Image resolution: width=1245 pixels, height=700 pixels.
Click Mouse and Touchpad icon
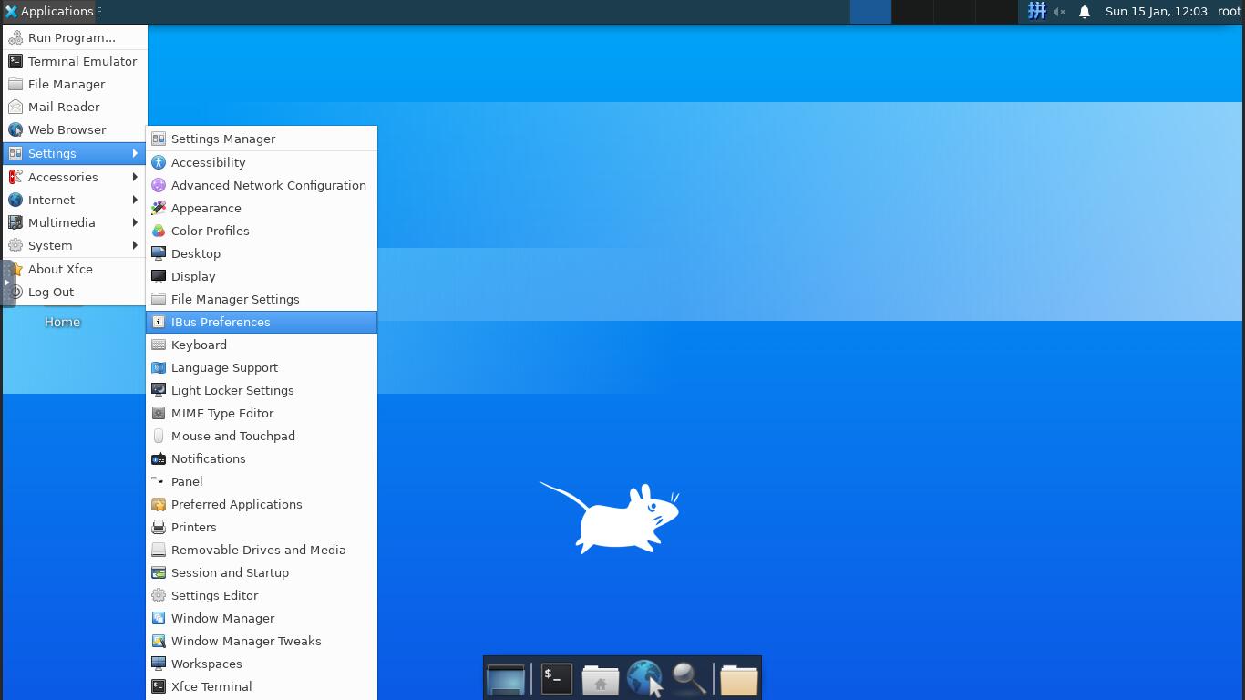[x=159, y=436]
